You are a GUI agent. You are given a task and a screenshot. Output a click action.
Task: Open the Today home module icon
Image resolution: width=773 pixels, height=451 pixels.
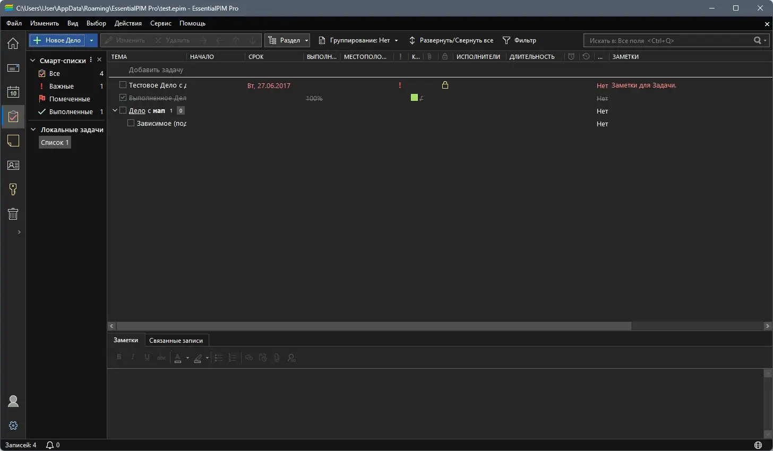(13, 43)
